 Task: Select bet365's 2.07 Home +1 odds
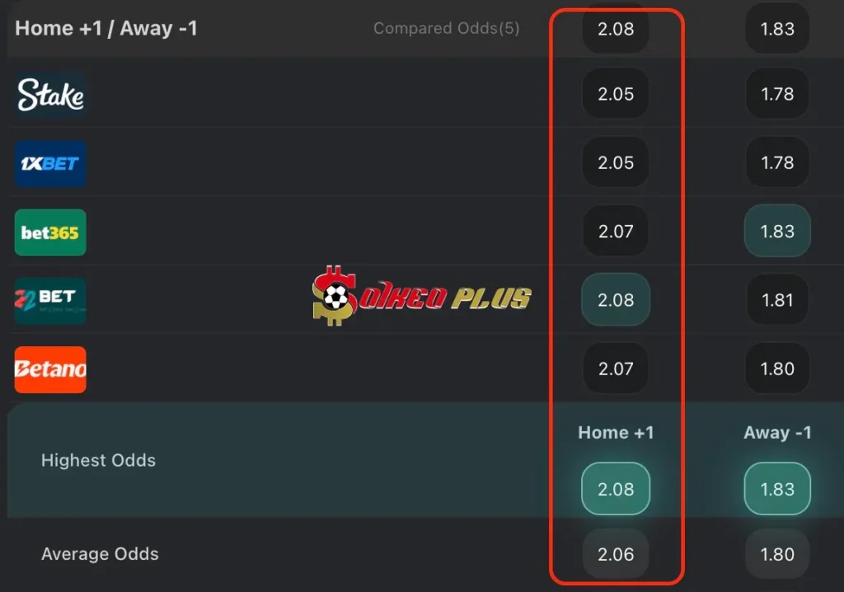click(x=616, y=231)
